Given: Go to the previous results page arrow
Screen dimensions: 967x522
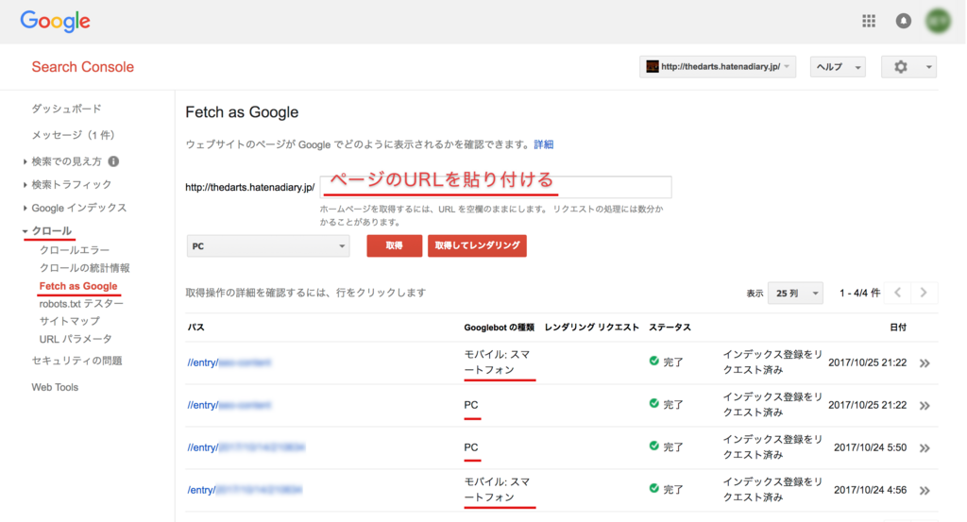Looking at the screenshot, I should pos(898,293).
